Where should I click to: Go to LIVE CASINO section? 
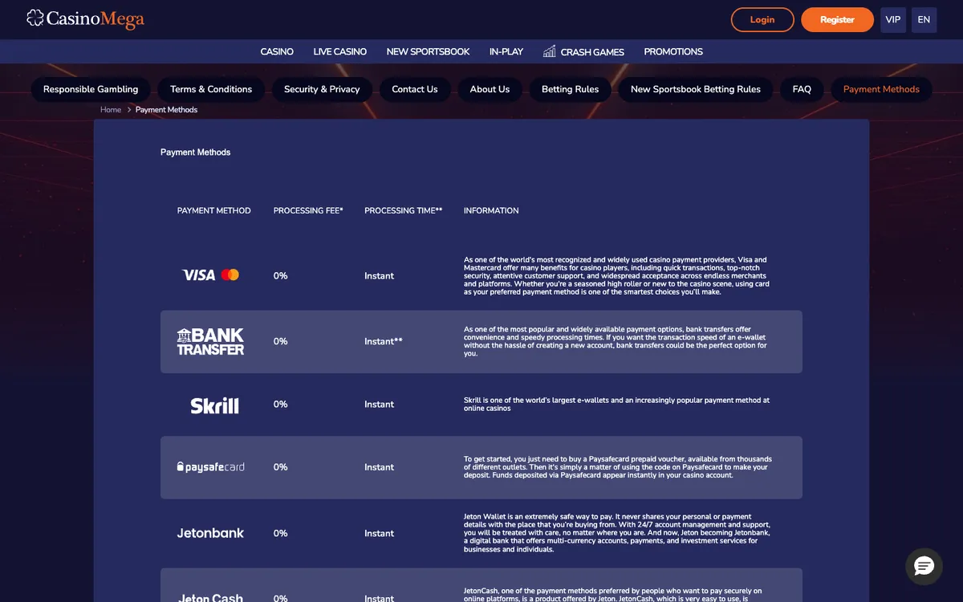click(x=340, y=51)
